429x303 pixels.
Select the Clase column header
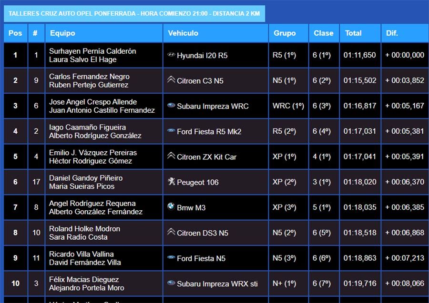click(x=323, y=33)
